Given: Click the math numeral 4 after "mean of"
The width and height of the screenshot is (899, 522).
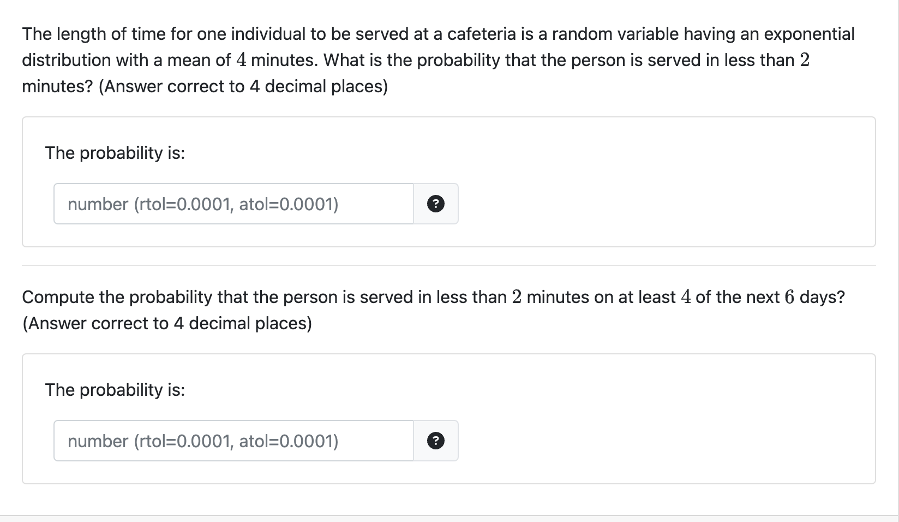Looking at the screenshot, I should click(241, 60).
